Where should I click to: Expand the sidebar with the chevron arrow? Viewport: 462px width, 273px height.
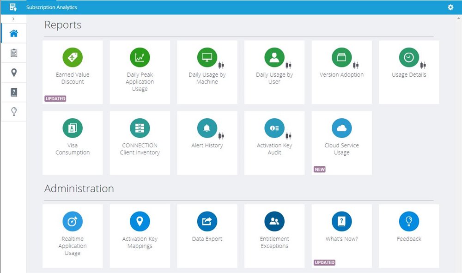coord(13,18)
